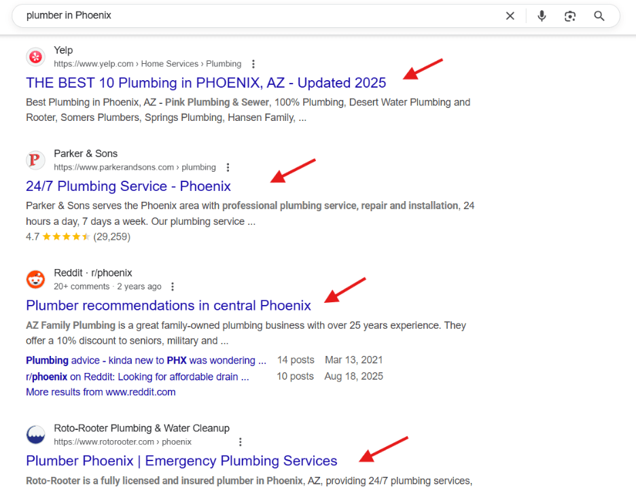Image resolution: width=636 pixels, height=487 pixels.
Task: Click the magnifying glass search icon
Action: [x=599, y=16]
